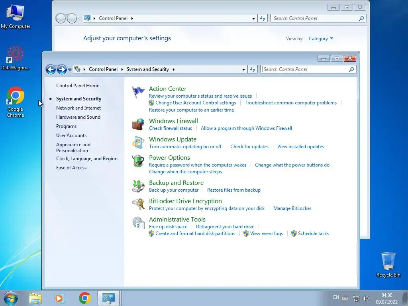Image resolution: width=408 pixels, height=306 pixels.
Task: Select Programs in the sidebar
Action: coord(66,126)
